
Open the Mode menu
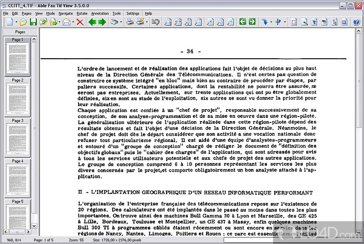(x=51, y=14)
